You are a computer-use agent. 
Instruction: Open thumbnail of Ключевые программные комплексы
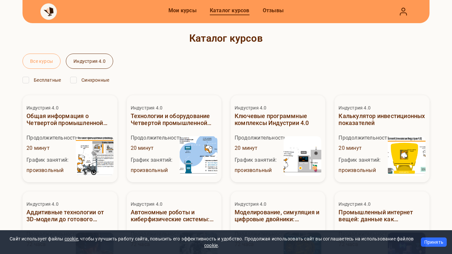(302, 155)
